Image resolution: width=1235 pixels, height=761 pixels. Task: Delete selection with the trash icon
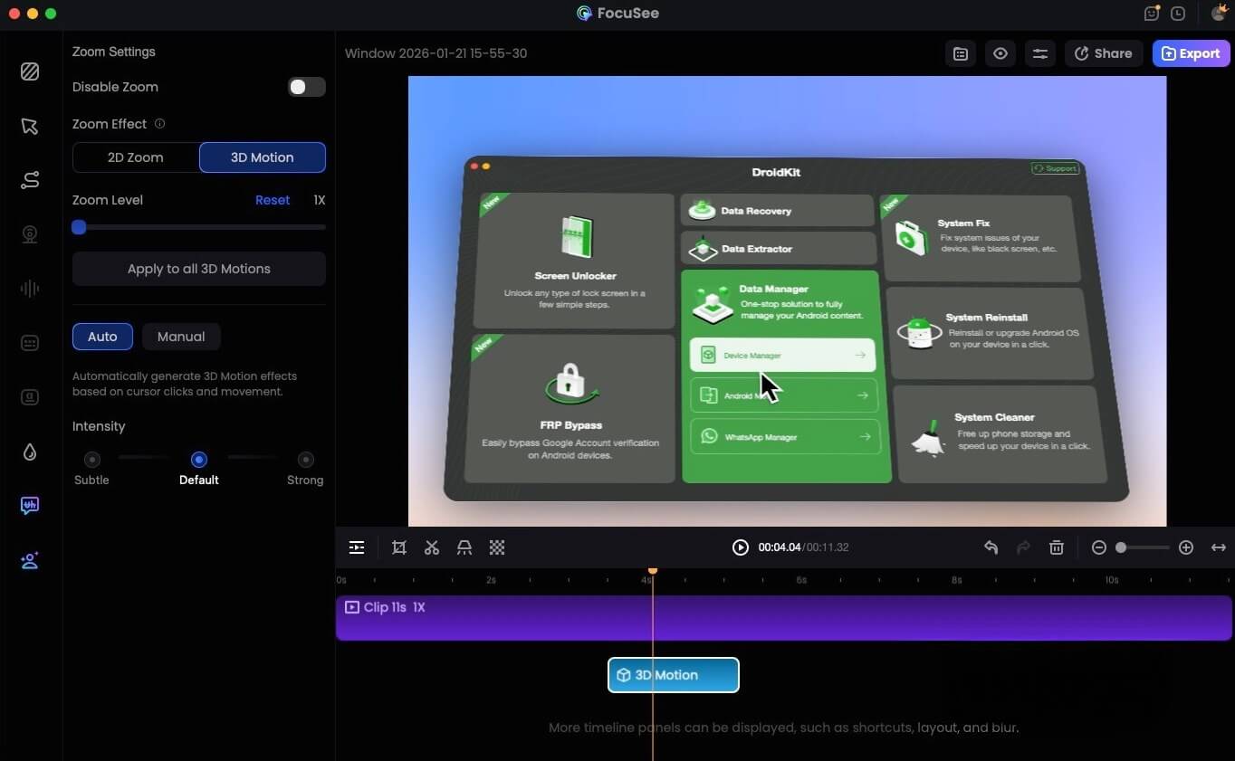(1056, 547)
